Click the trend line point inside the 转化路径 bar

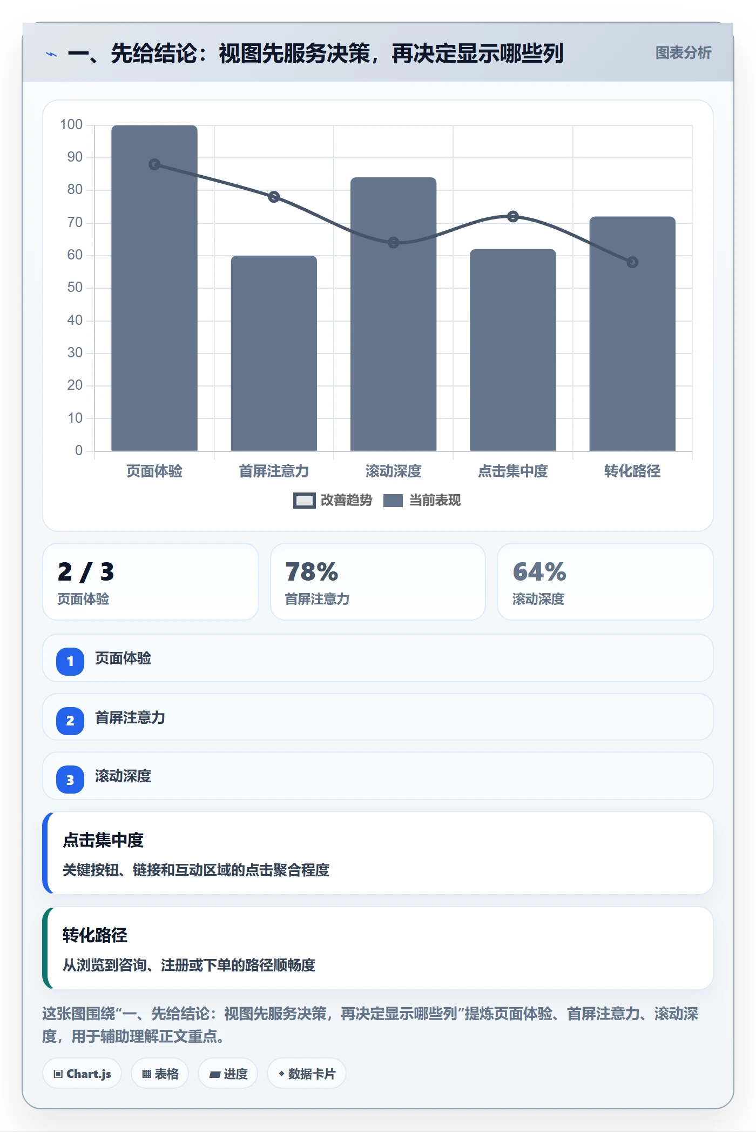pyautogui.click(x=632, y=262)
